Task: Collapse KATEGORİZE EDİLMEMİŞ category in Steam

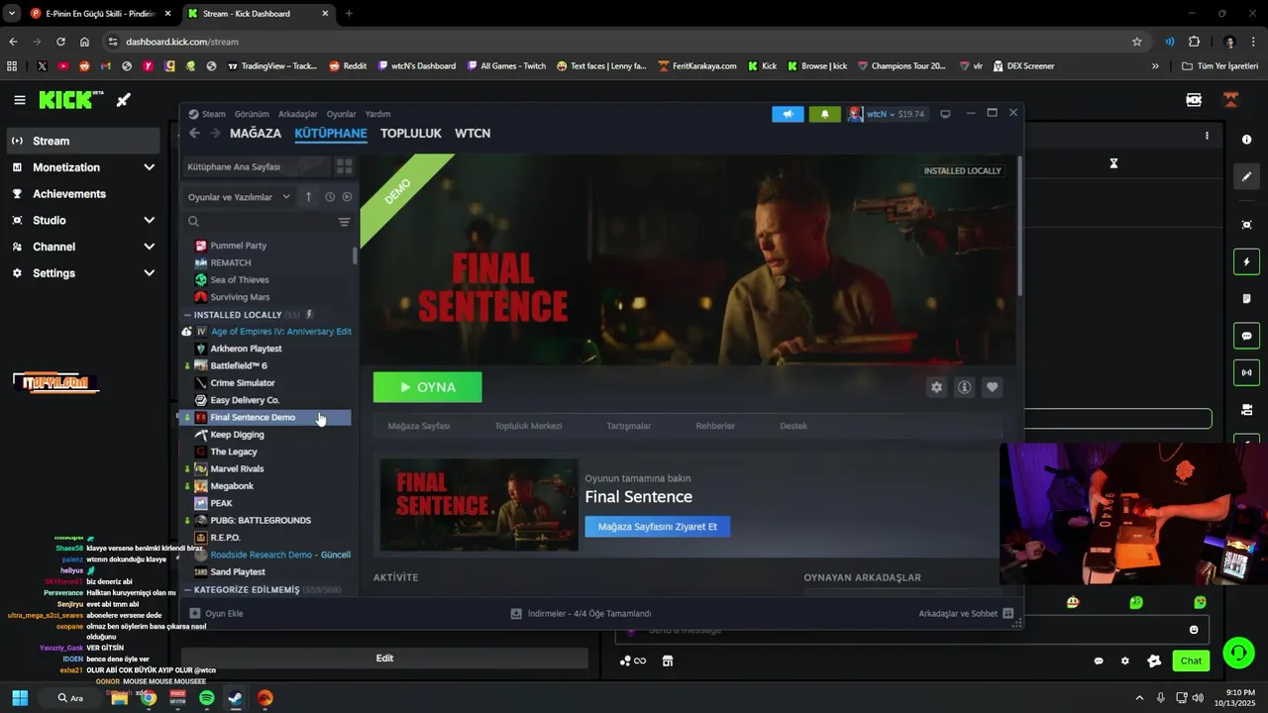Action: point(186,590)
